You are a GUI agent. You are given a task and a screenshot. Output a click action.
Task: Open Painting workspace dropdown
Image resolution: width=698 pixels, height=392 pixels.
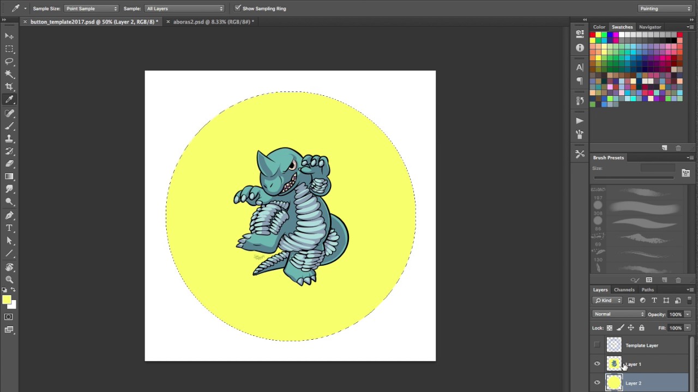(665, 9)
